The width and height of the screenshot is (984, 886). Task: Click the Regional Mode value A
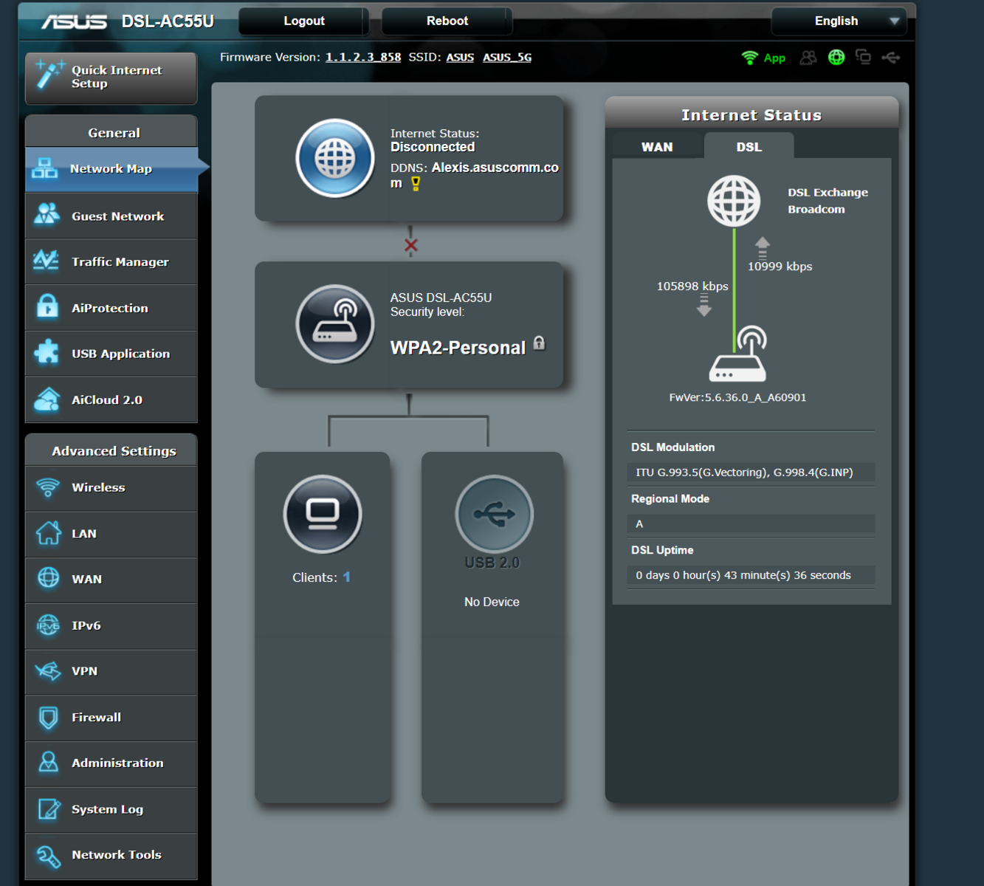751,523
